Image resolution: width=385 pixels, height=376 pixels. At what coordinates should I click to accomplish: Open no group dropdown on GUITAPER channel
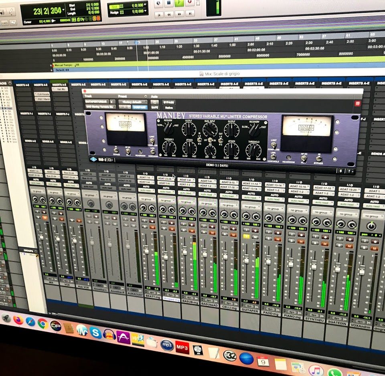click(x=251, y=207)
